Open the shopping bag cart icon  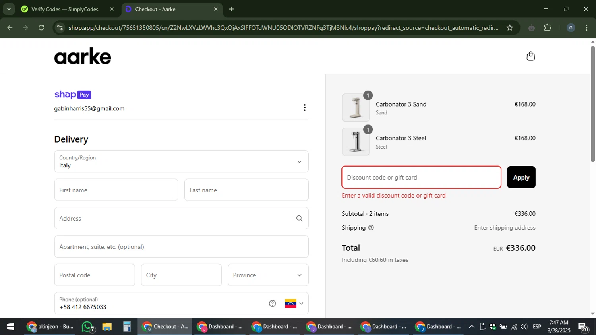530,56
